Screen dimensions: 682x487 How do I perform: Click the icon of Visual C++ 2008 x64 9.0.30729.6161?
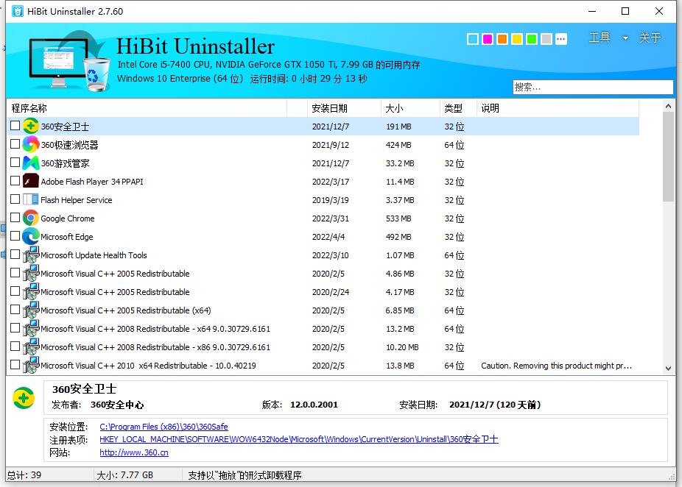[x=30, y=329]
